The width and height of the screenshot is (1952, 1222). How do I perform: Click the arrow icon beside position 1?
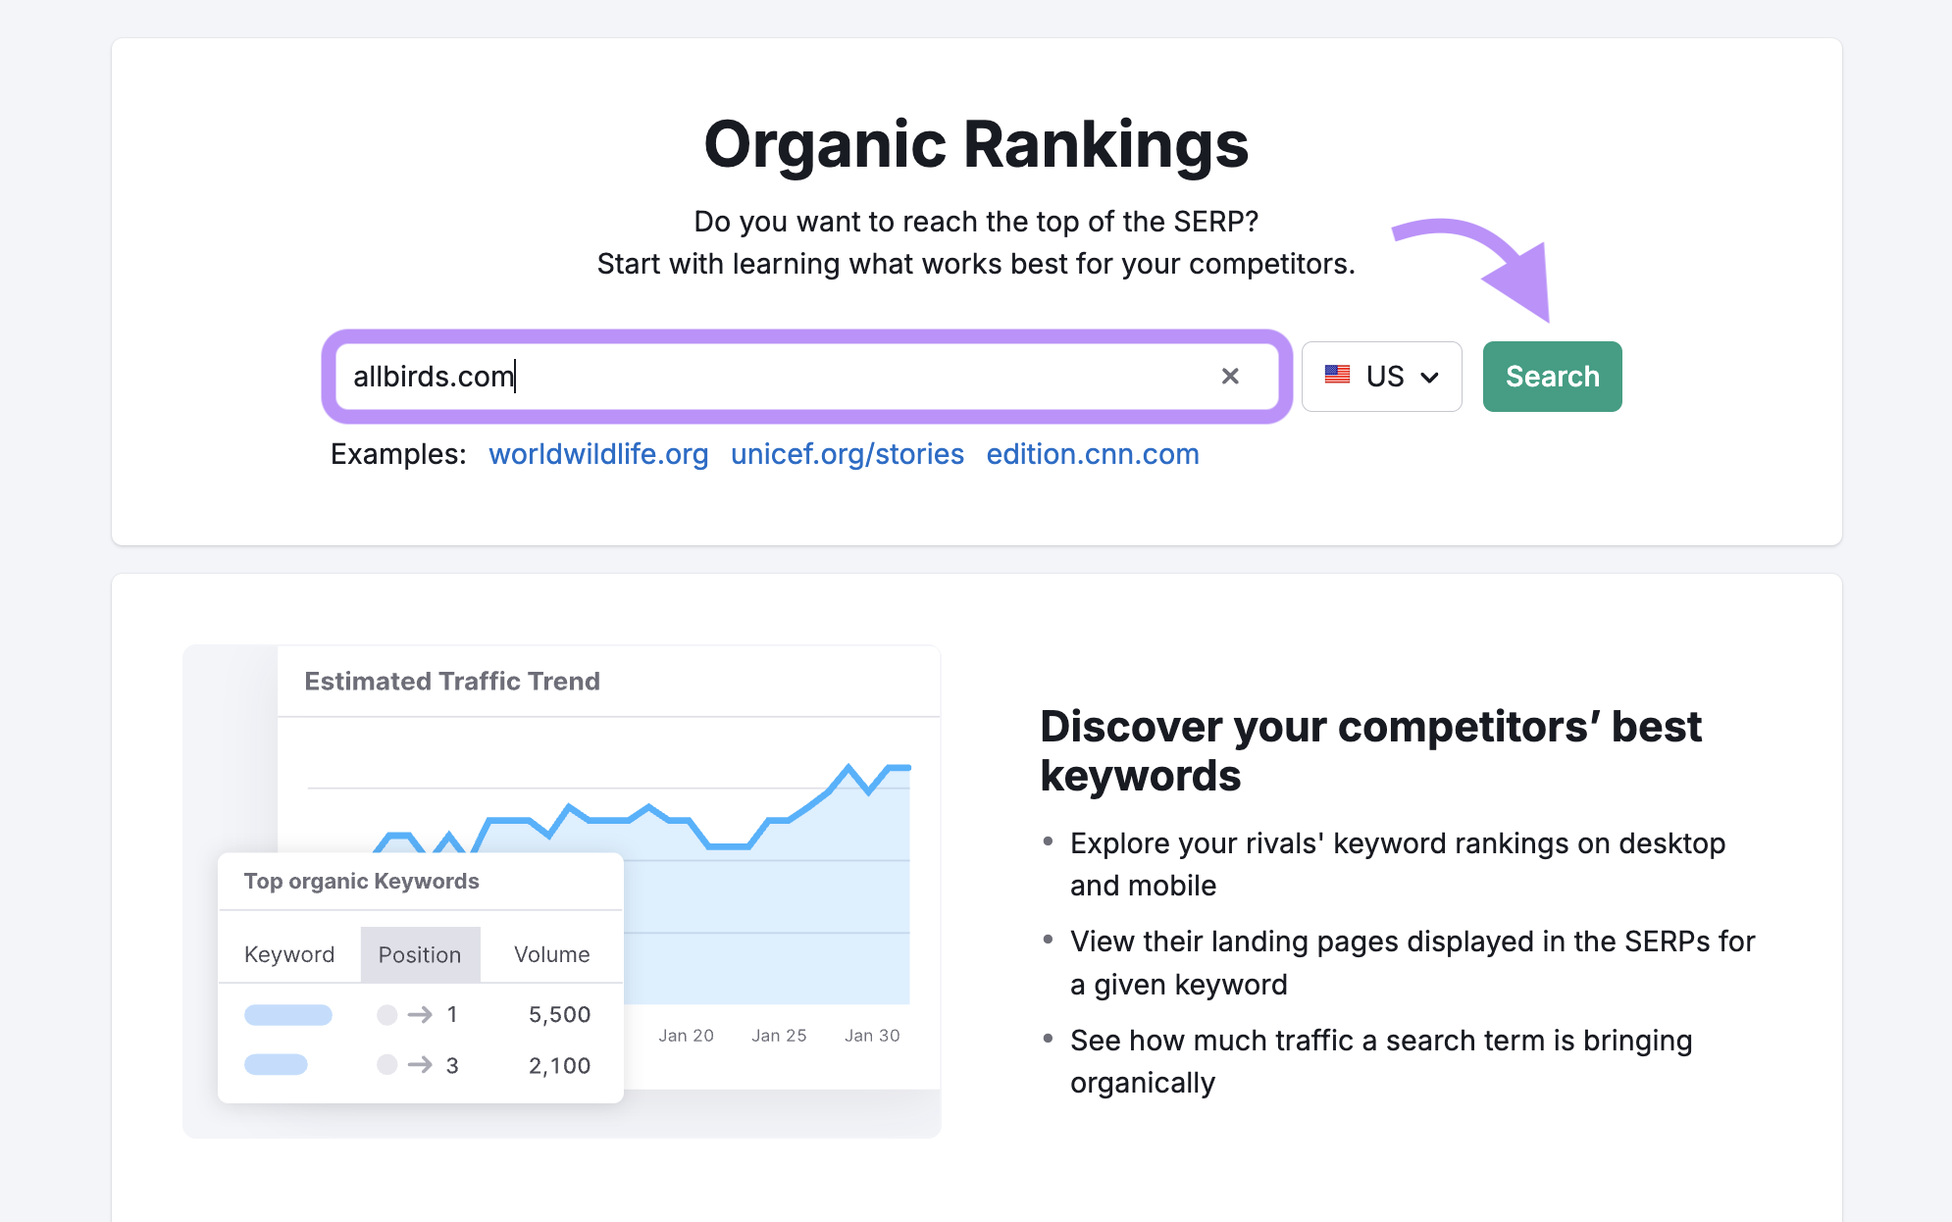[422, 1015]
